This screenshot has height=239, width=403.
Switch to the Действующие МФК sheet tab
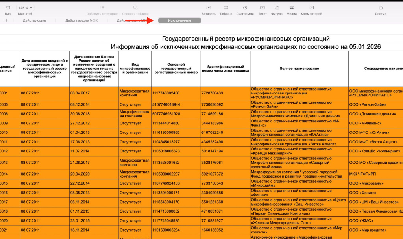pos(81,20)
